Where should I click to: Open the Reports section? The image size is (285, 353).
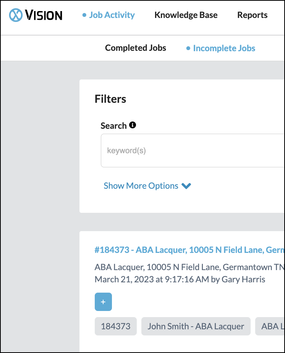pyautogui.click(x=252, y=15)
